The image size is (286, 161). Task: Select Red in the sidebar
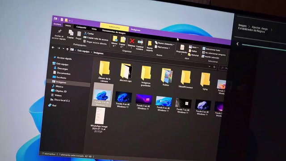pos(52,105)
